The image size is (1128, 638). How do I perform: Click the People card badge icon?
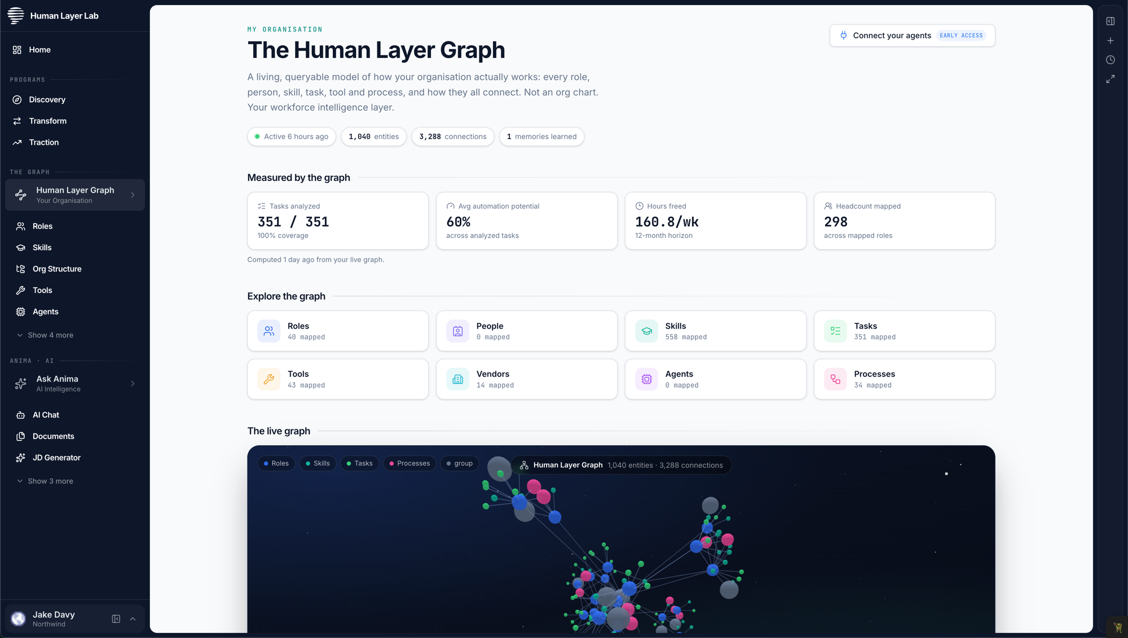tap(458, 331)
